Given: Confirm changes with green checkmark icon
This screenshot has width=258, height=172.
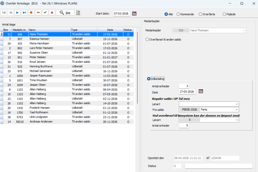Looking at the screenshot, I should coord(45,13).
